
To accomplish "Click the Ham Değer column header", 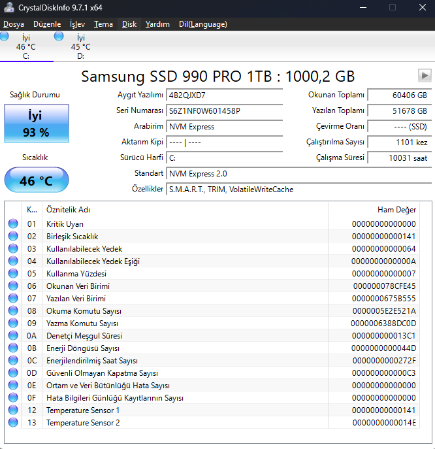I will (x=374, y=210).
